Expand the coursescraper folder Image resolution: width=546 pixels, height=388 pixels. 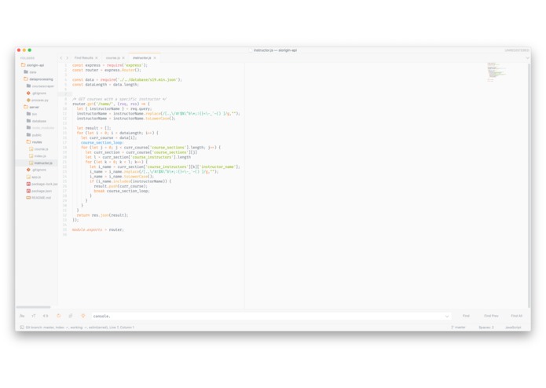pyautogui.click(x=40, y=86)
